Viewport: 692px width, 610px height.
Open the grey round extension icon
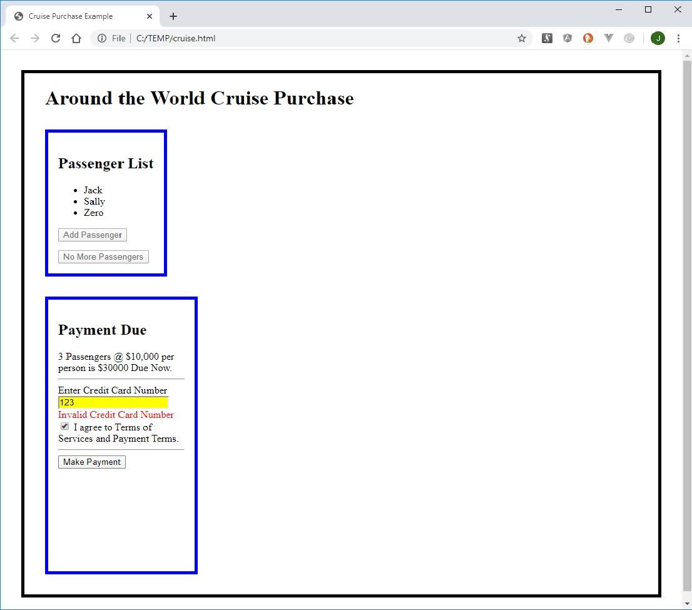(x=629, y=38)
